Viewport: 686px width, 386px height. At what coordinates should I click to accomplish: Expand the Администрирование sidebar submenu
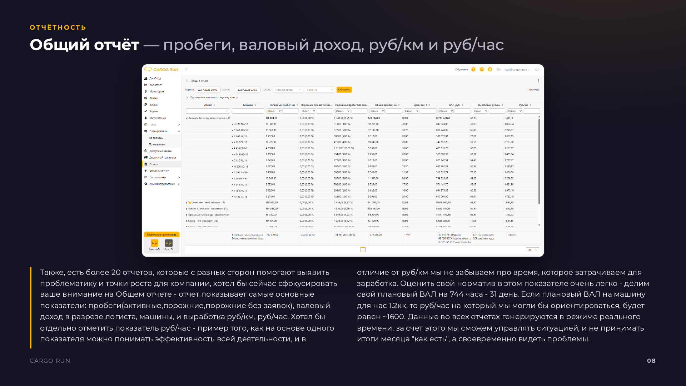point(179,184)
